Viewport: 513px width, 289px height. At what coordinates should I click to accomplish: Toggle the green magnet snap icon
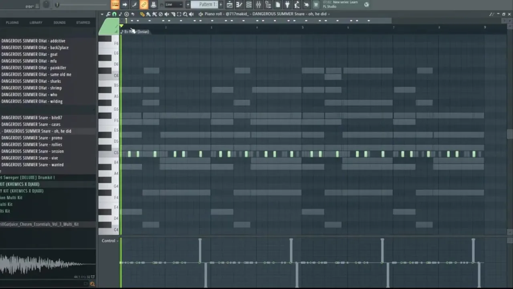pyautogui.click(x=115, y=14)
